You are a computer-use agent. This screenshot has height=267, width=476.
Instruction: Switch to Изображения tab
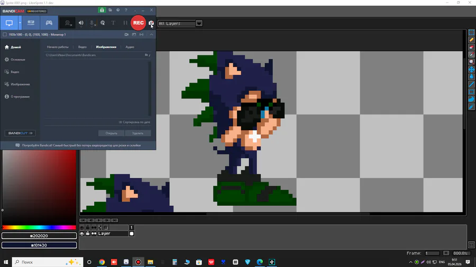tap(106, 47)
